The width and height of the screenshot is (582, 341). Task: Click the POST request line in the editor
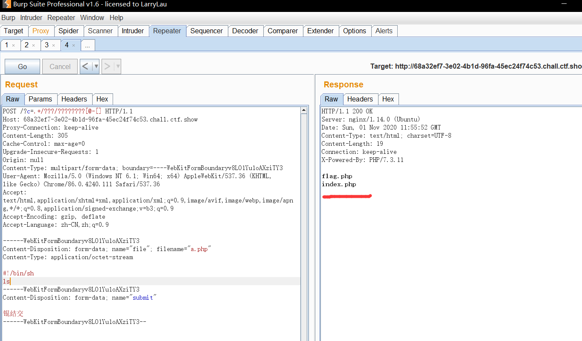(68, 111)
